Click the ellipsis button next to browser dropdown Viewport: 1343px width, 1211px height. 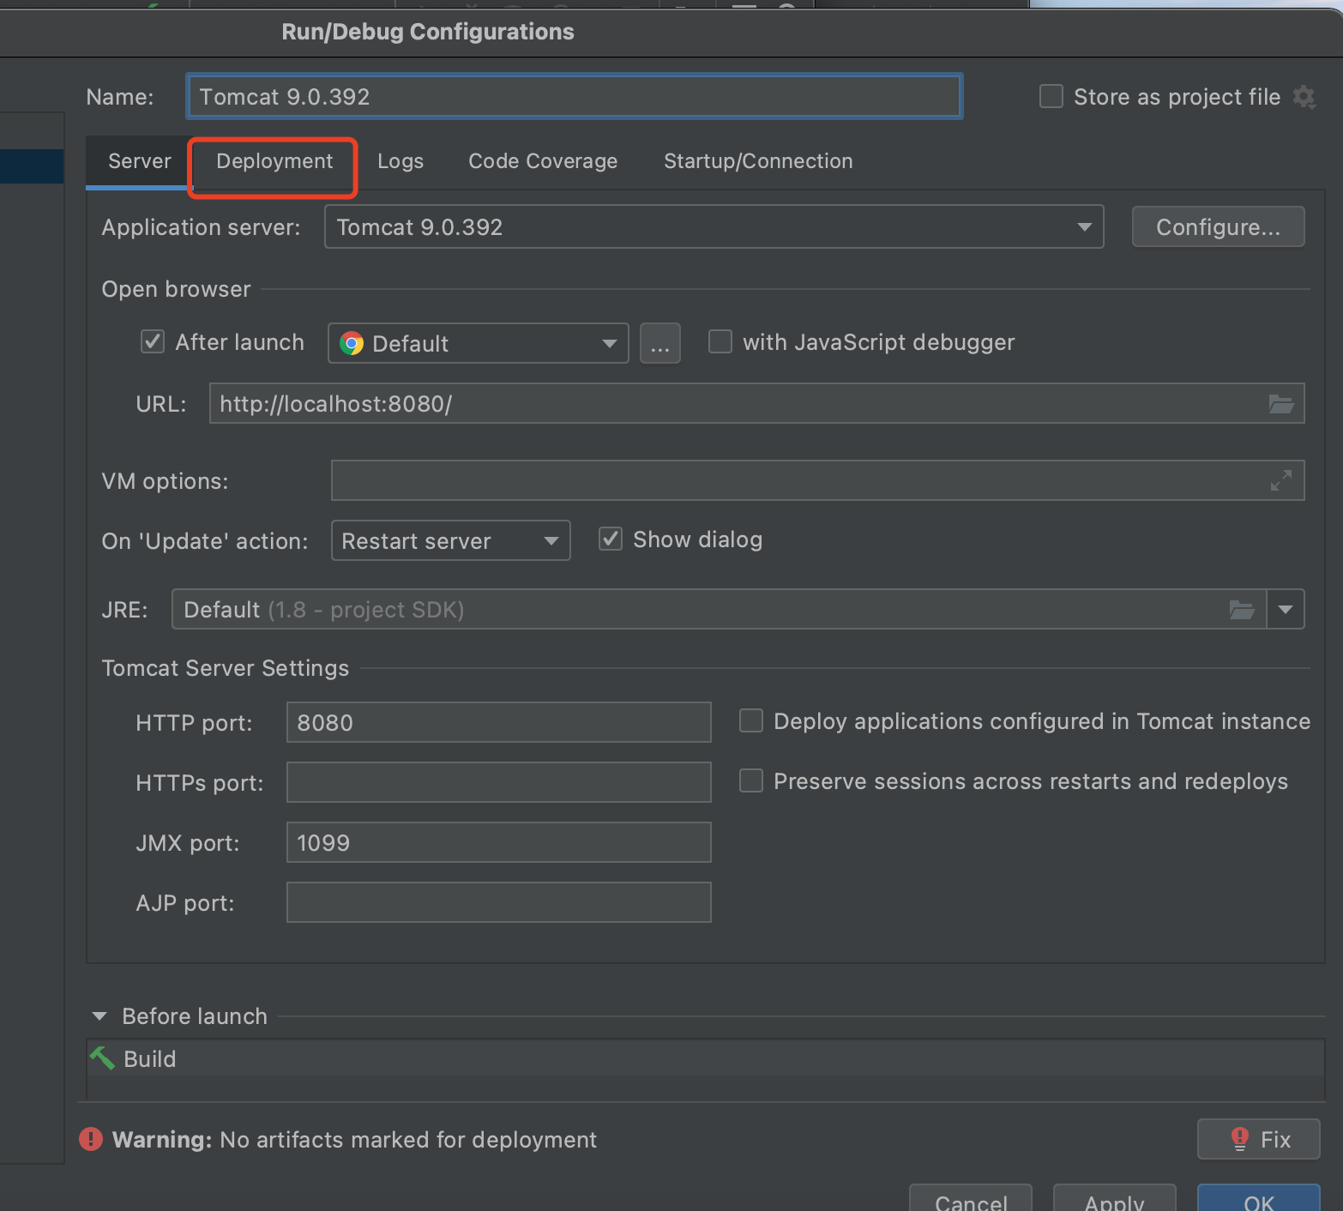point(660,343)
